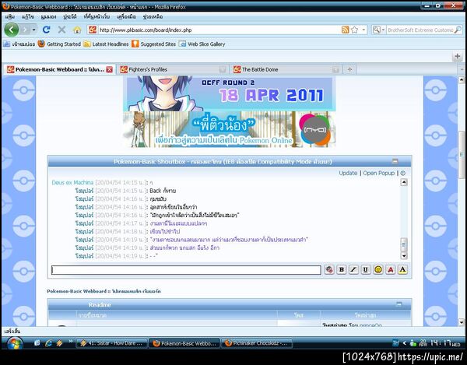The width and height of the screenshot is (467, 365).
Task: Open the Web Slice Gallery bookmark
Action: coord(202,44)
